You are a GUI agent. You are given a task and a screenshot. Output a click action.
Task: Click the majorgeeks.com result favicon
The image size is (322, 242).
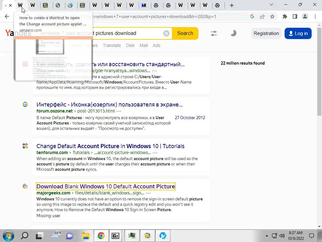(25, 186)
